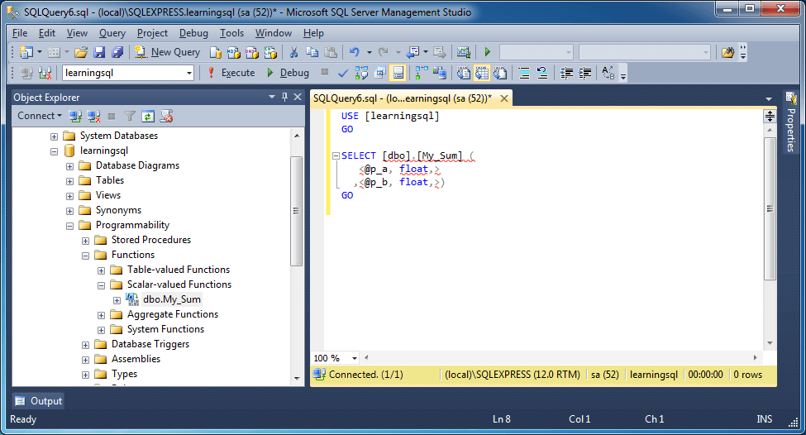Cut selection with the scissors icon
The width and height of the screenshot is (806, 435).
coord(293,52)
